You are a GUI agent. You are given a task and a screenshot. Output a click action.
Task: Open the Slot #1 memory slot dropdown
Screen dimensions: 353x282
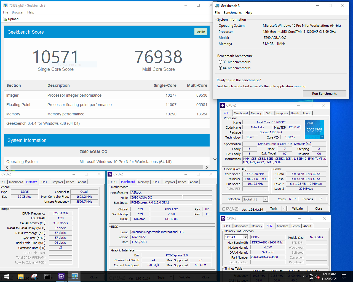click(x=237, y=237)
